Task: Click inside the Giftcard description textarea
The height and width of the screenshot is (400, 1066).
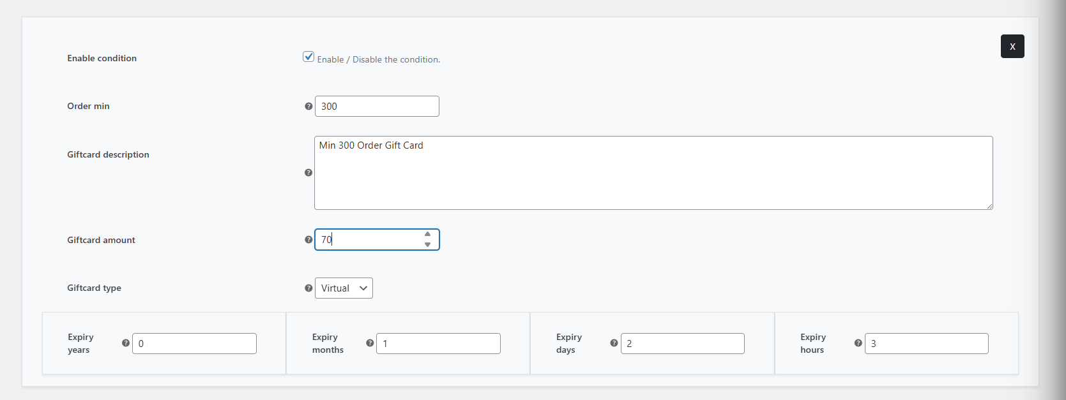Action: click(653, 173)
